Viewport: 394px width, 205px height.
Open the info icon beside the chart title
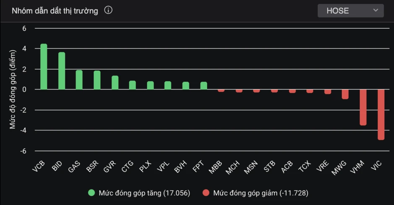(x=108, y=10)
